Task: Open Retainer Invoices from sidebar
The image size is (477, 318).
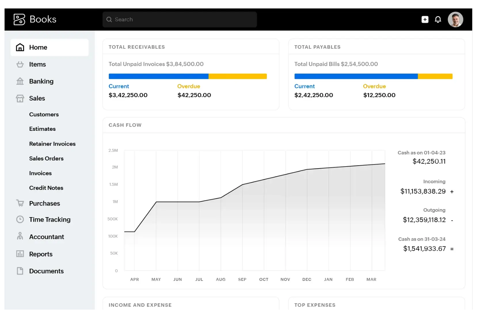Action: (52, 143)
